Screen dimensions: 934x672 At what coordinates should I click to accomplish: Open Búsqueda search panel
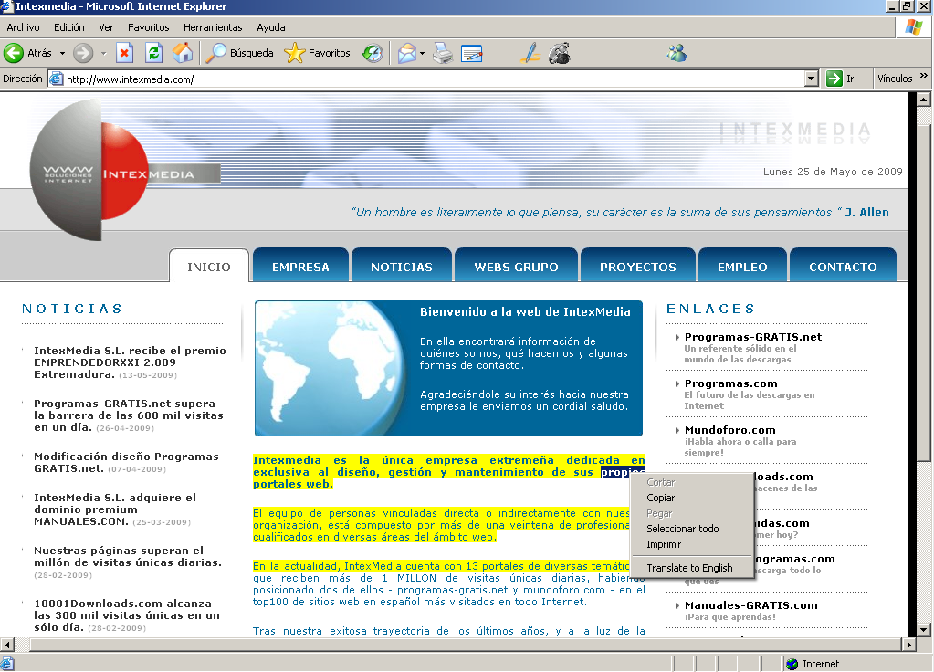click(239, 53)
